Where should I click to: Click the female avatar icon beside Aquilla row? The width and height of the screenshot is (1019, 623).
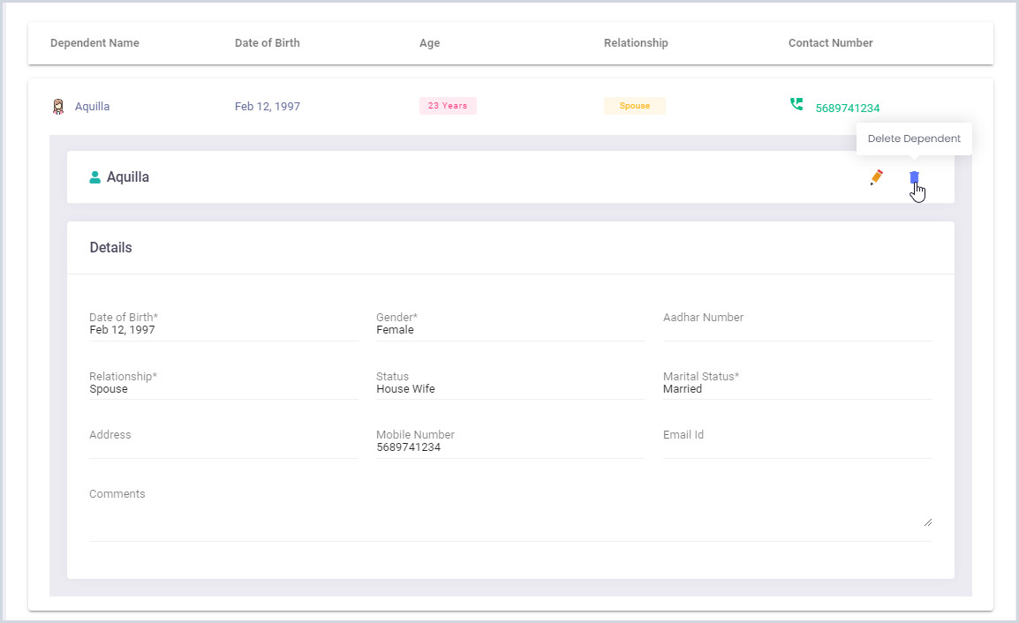(x=58, y=107)
